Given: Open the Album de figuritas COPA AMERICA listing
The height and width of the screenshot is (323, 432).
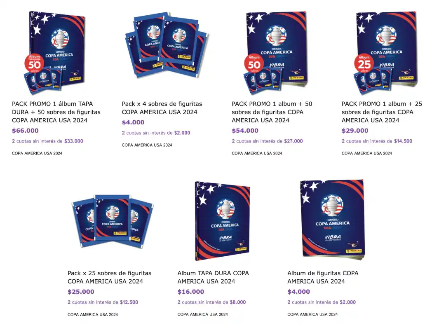Looking at the screenshot, I should 323,277.
